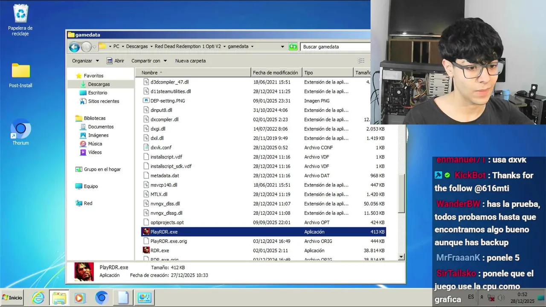
Task: Open Documentos library
Action: pyautogui.click(x=101, y=127)
